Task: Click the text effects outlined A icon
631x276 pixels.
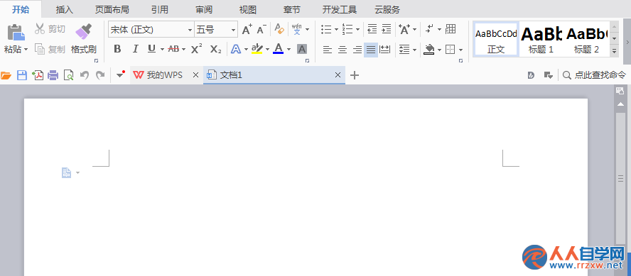Action: [236, 49]
